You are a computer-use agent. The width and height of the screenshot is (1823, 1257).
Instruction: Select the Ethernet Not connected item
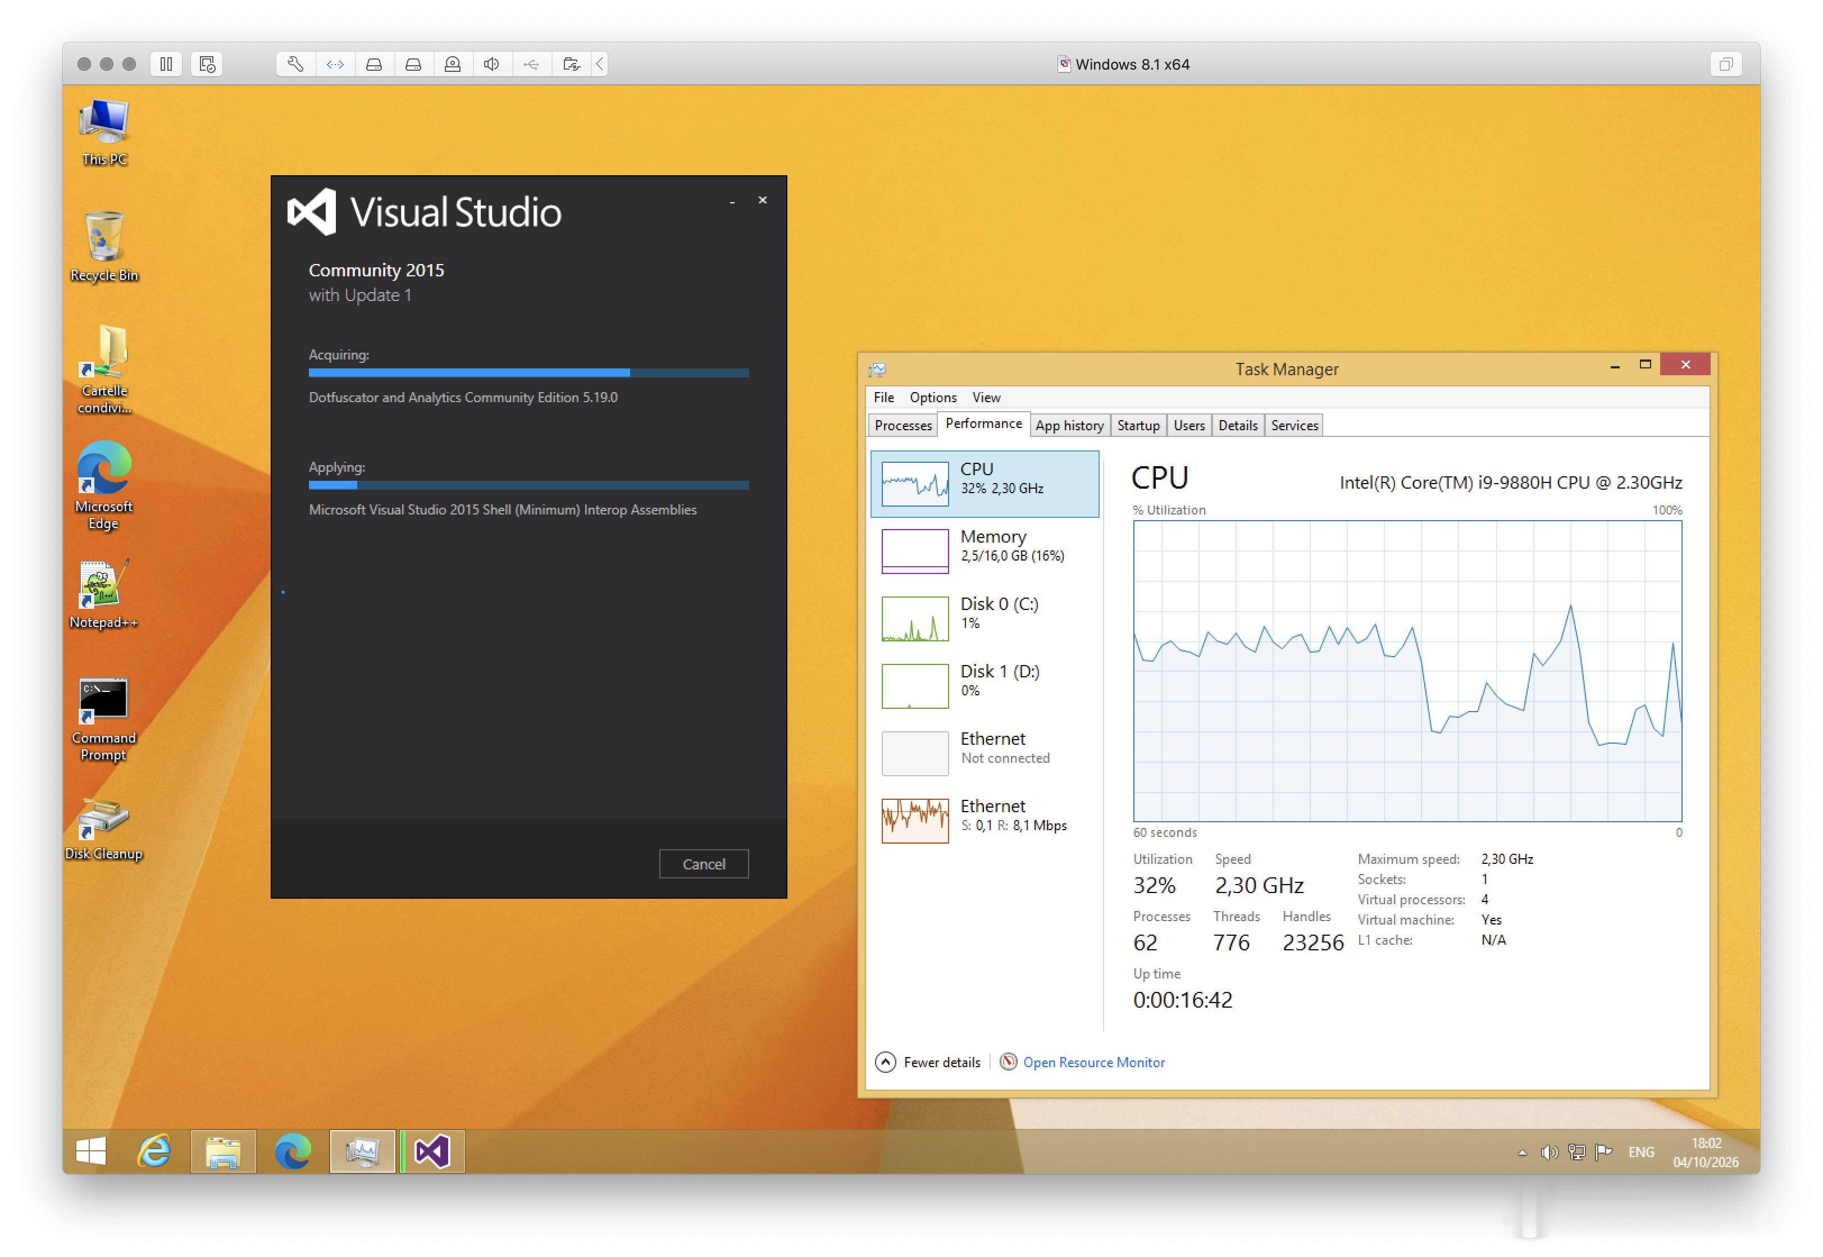(x=985, y=754)
